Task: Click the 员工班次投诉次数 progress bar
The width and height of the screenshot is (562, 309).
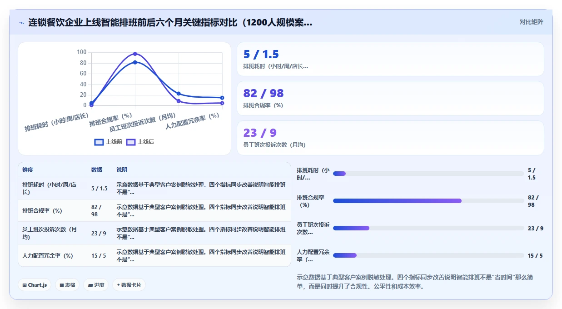Action: click(x=428, y=228)
